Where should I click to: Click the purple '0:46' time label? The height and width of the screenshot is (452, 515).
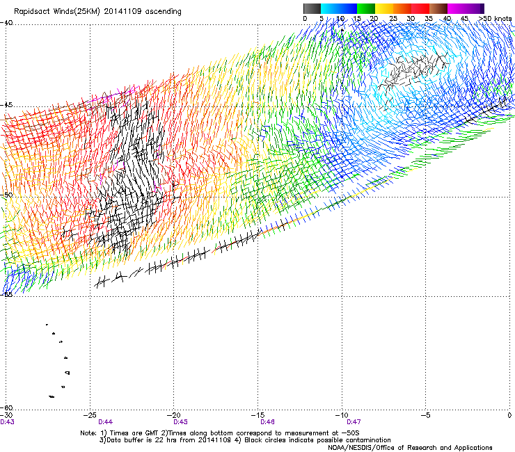[268, 422]
